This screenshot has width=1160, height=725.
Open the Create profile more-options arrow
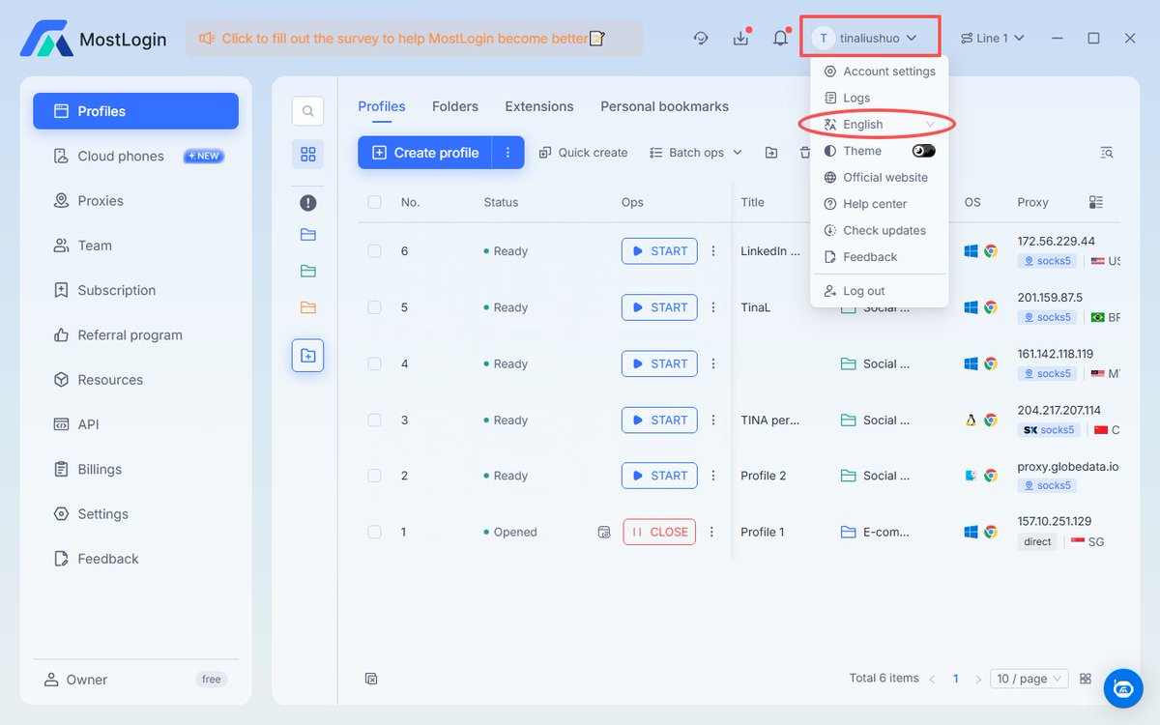click(508, 153)
